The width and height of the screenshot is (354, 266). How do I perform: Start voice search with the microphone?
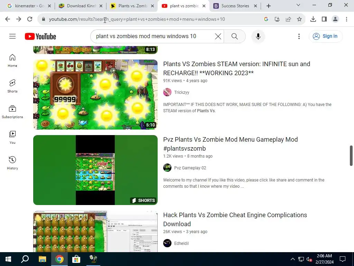(258, 36)
